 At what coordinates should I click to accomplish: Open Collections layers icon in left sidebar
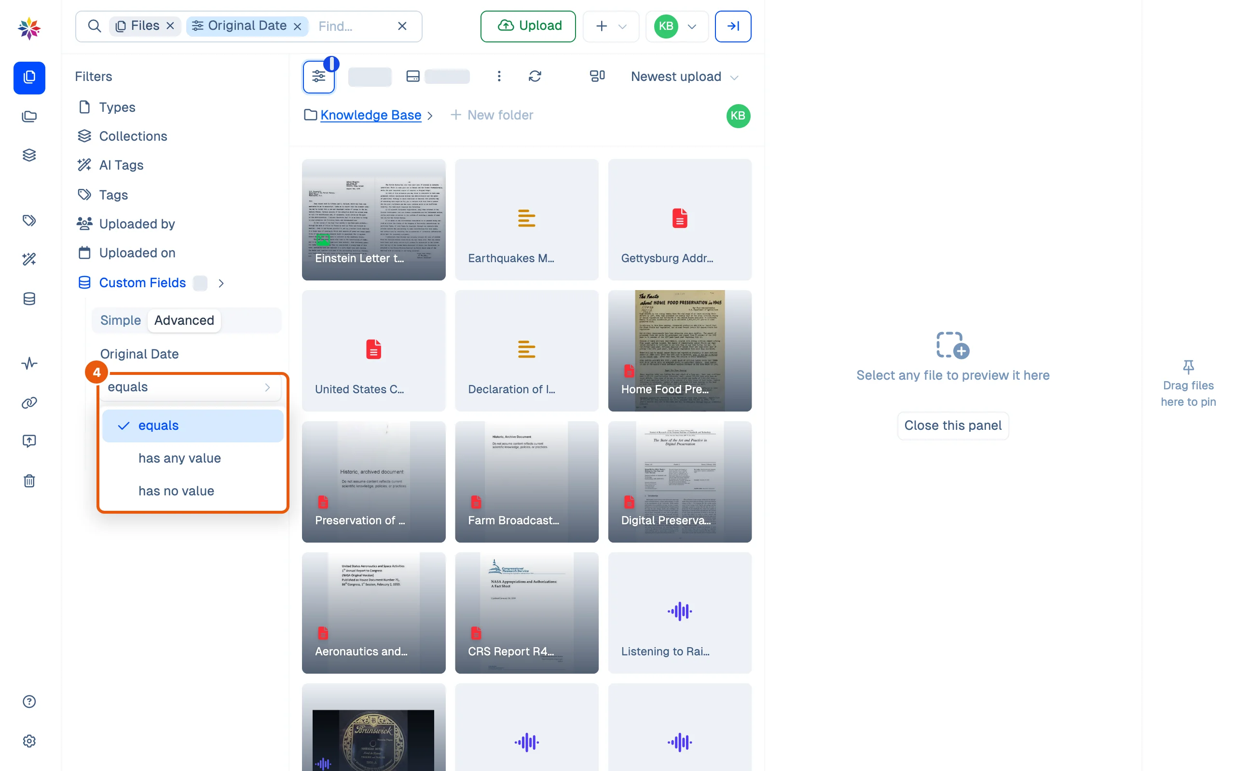[x=29, y=155]
